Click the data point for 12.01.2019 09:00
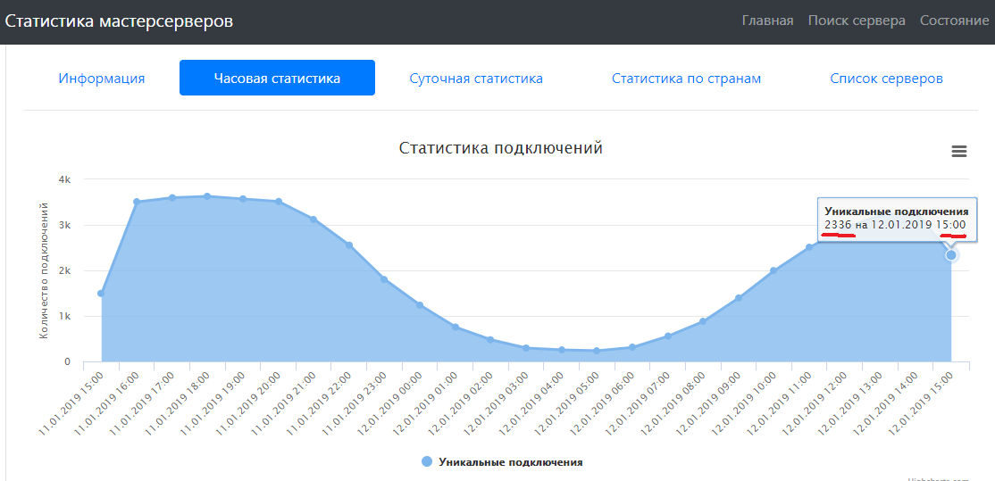The image size is (995, 481). point(738,298)
